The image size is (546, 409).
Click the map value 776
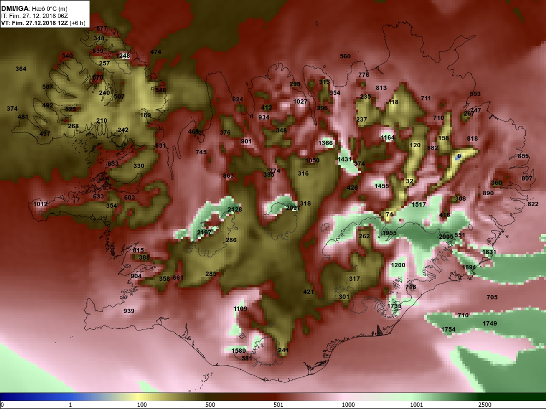click(x=364, y=75)
